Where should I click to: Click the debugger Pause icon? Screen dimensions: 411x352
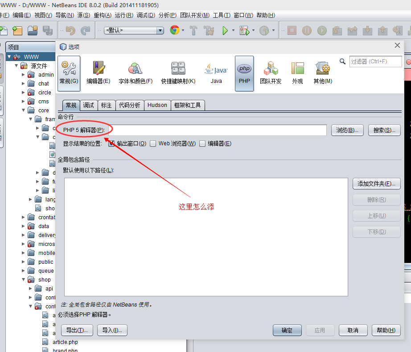307,31
